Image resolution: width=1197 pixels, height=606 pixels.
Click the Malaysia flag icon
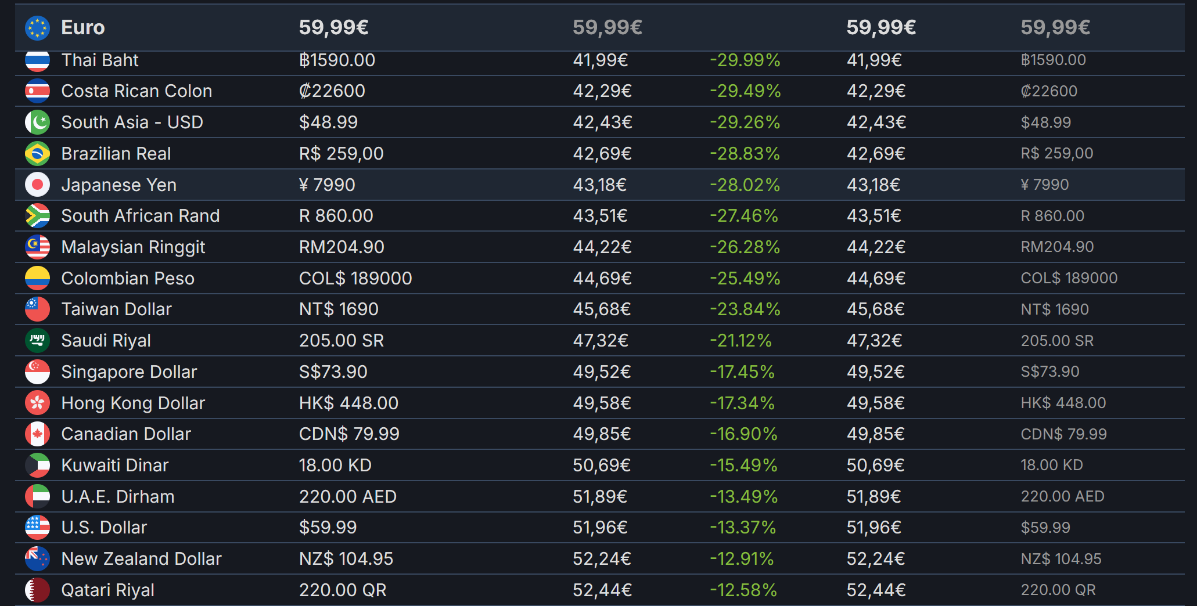(37, 247)
